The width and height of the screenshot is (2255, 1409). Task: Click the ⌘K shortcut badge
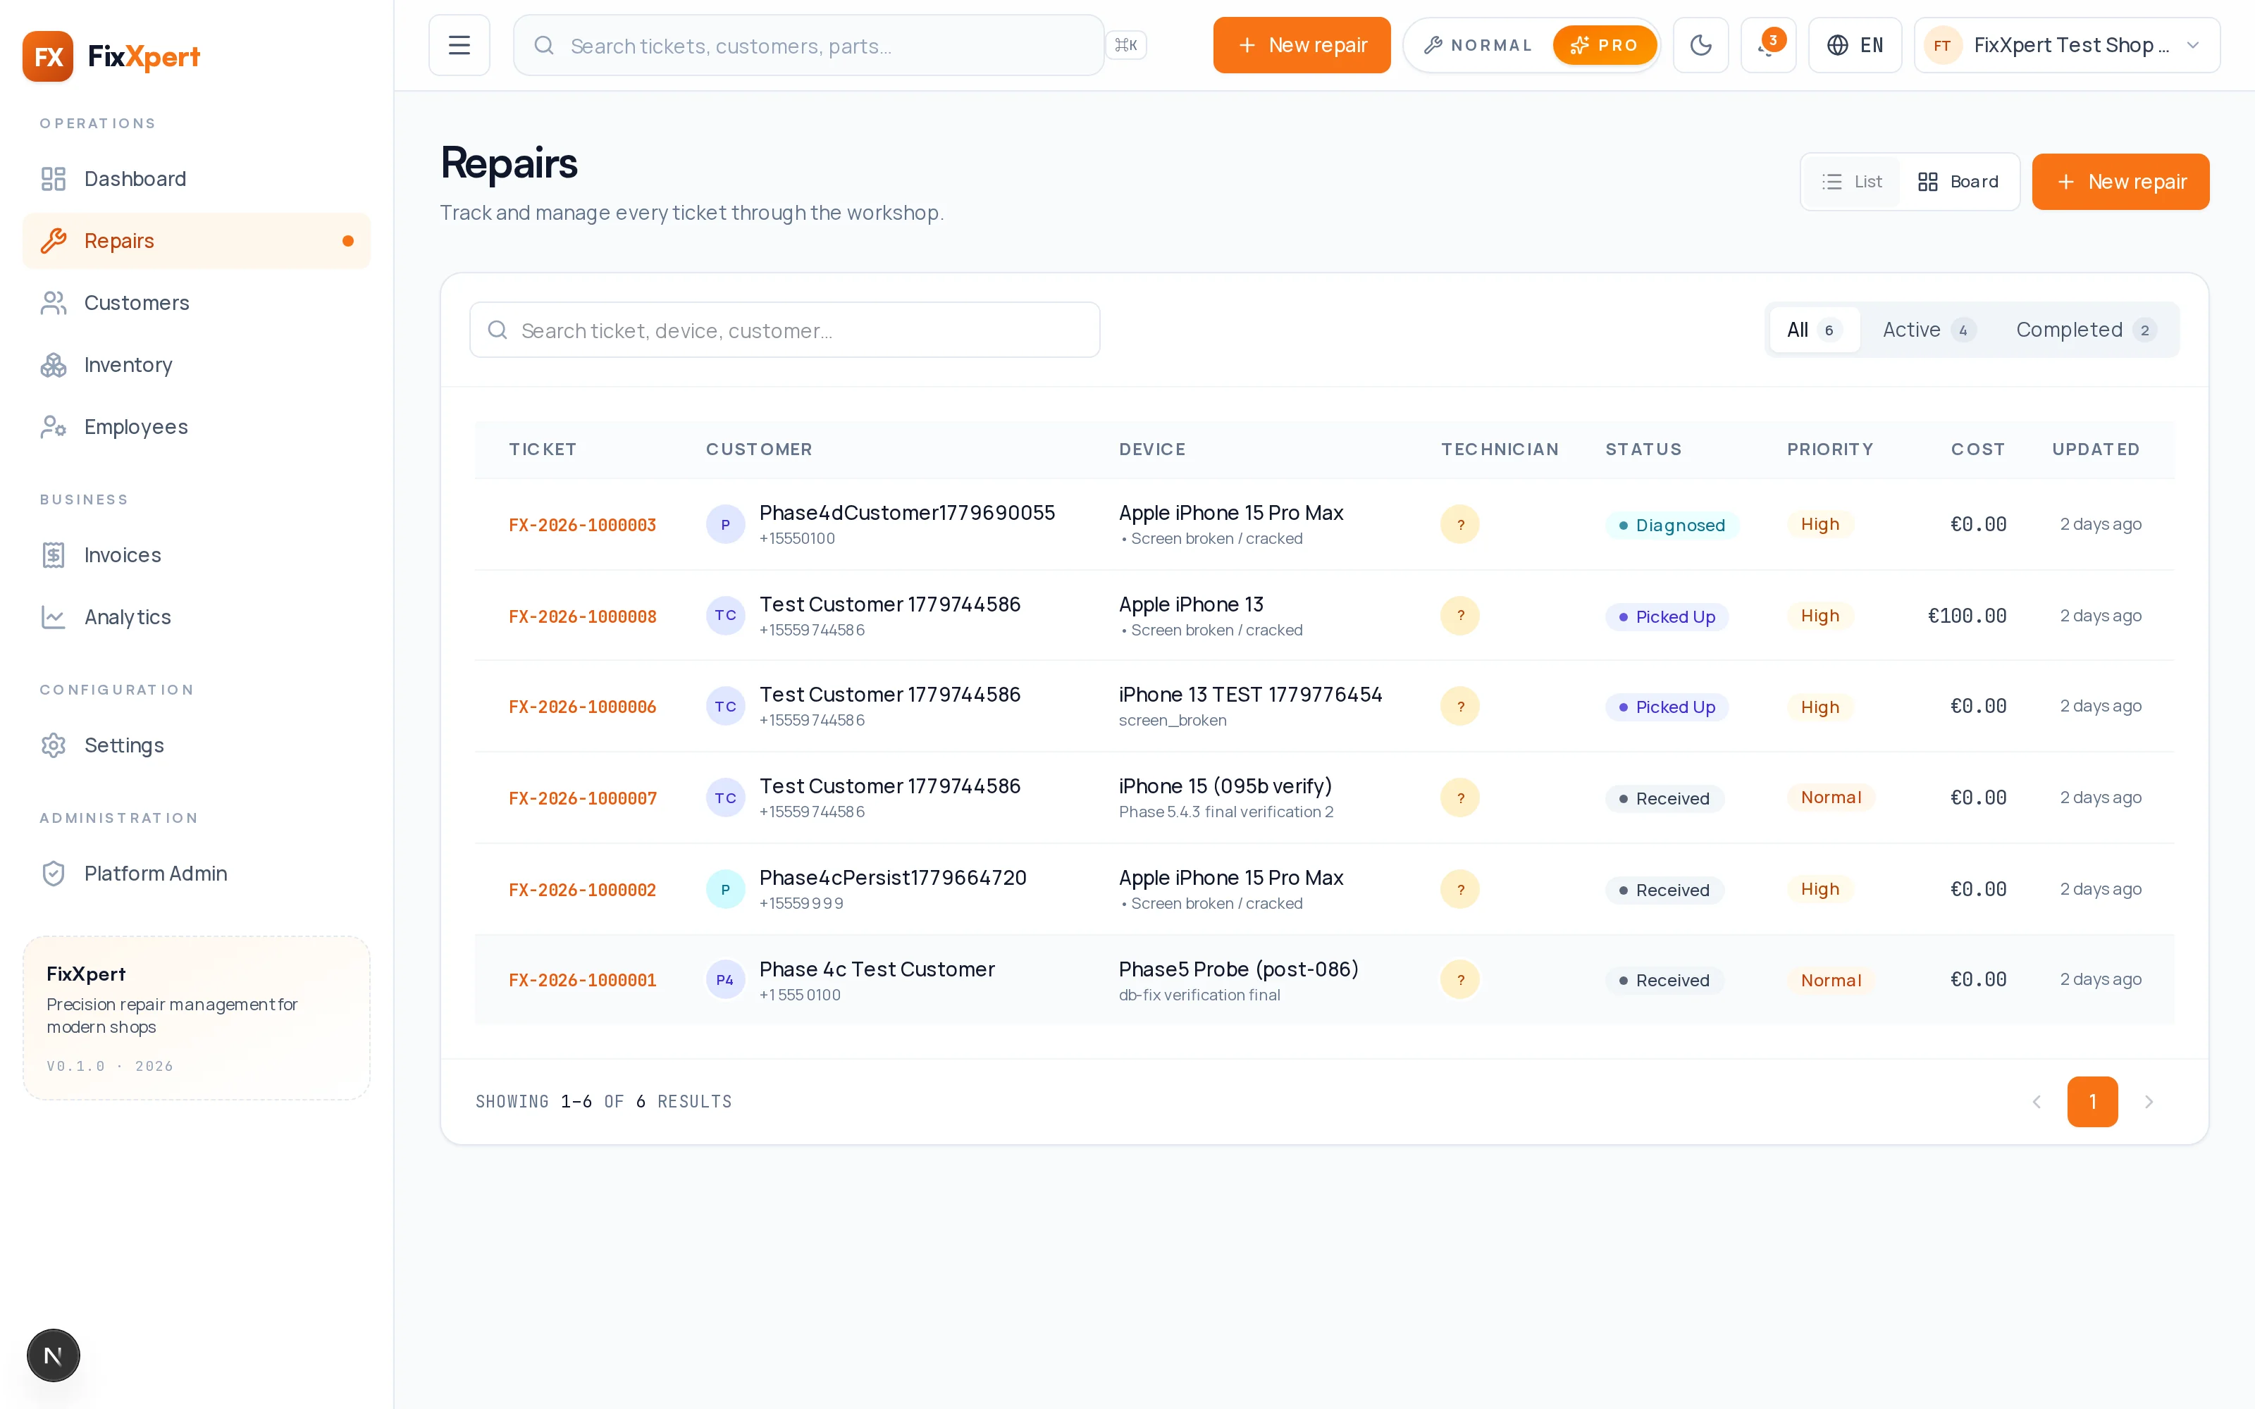1127,44
